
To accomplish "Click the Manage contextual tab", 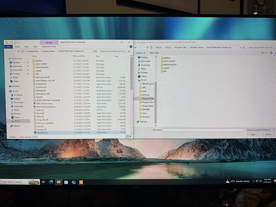I will click(49, 42).
